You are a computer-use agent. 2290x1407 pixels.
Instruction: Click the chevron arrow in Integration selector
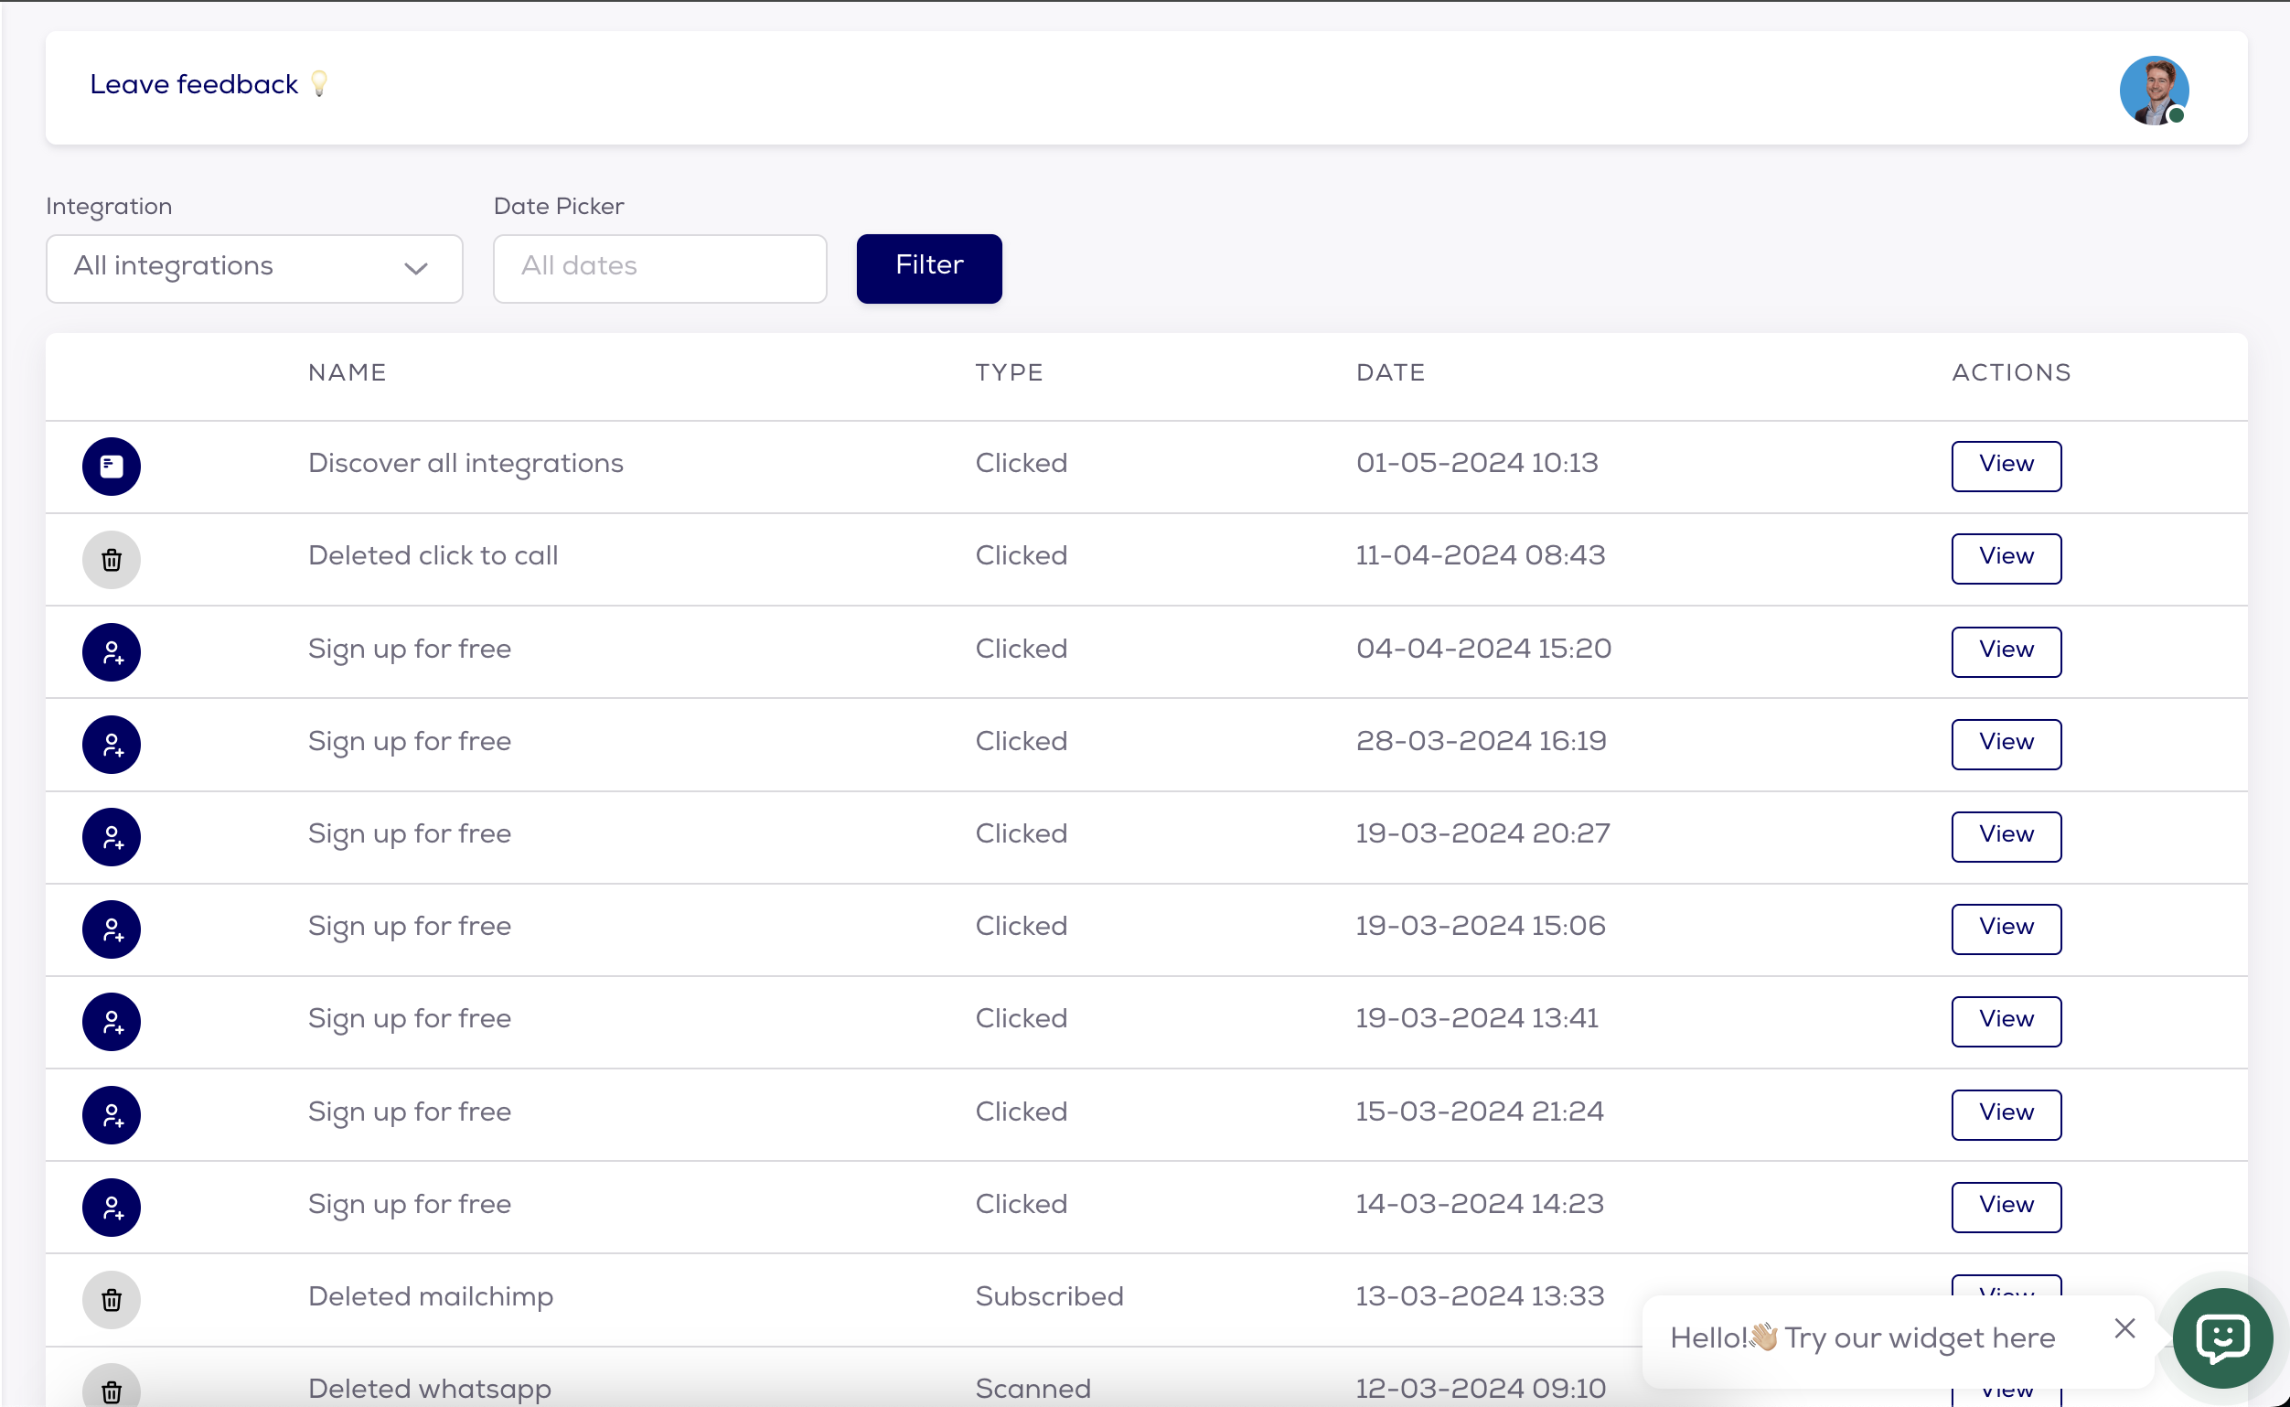[416, 269]
